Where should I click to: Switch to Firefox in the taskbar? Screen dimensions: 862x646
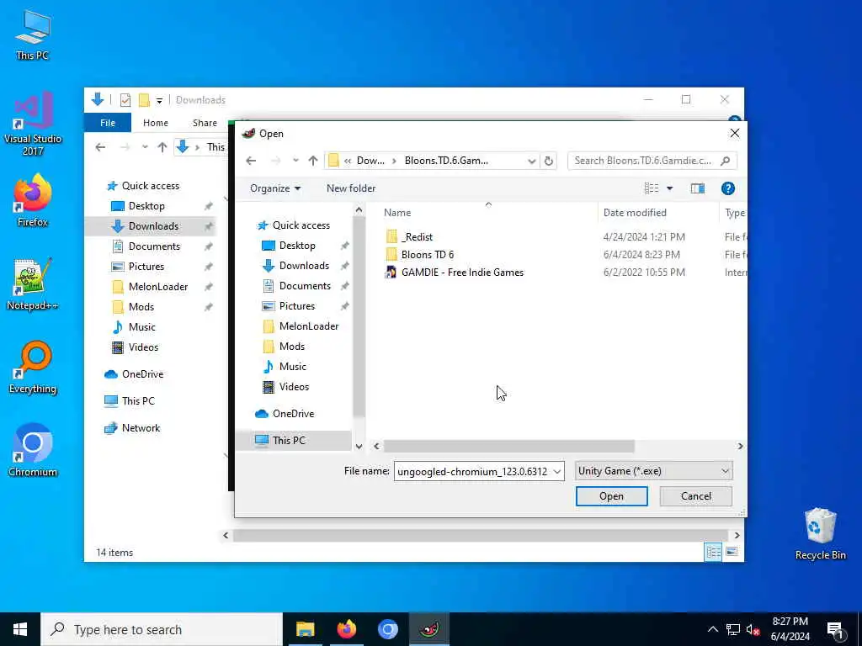point(346,629)
